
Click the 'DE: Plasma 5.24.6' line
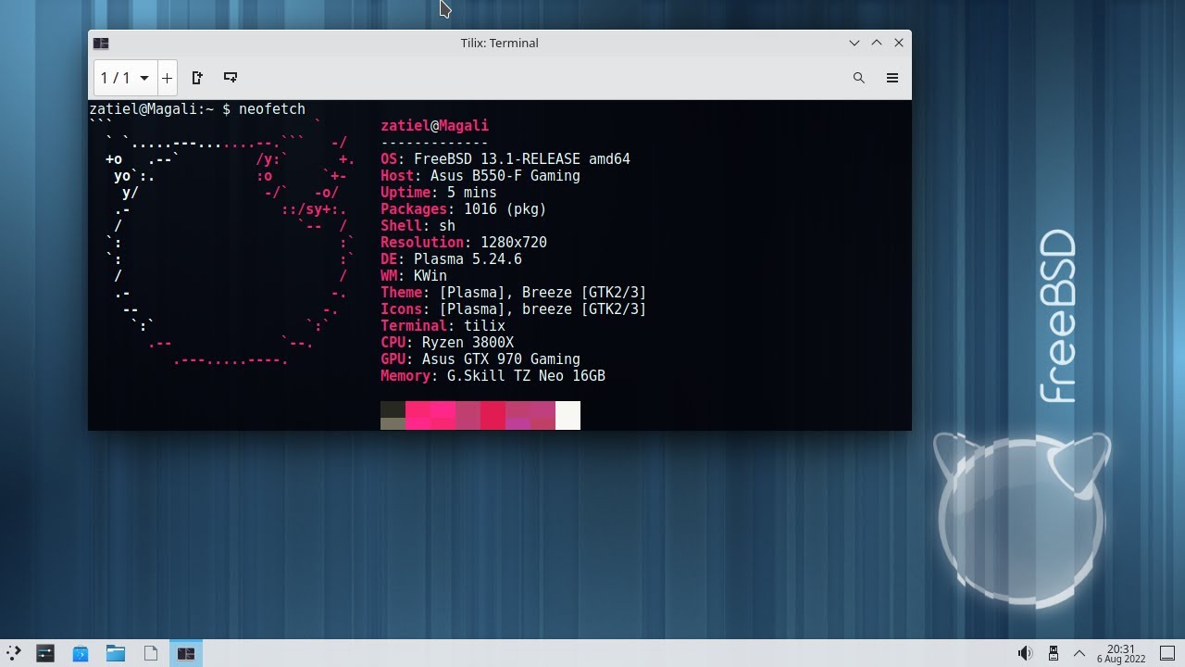tap(451, 259)
